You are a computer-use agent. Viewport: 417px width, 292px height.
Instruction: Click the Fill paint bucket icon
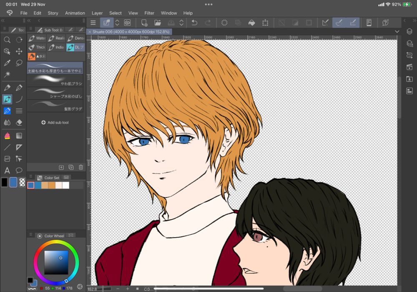click(x=251, y=23)
